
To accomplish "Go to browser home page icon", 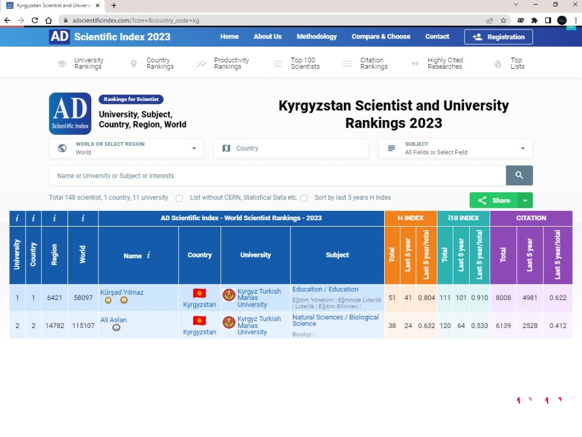I will coord(48,20).
